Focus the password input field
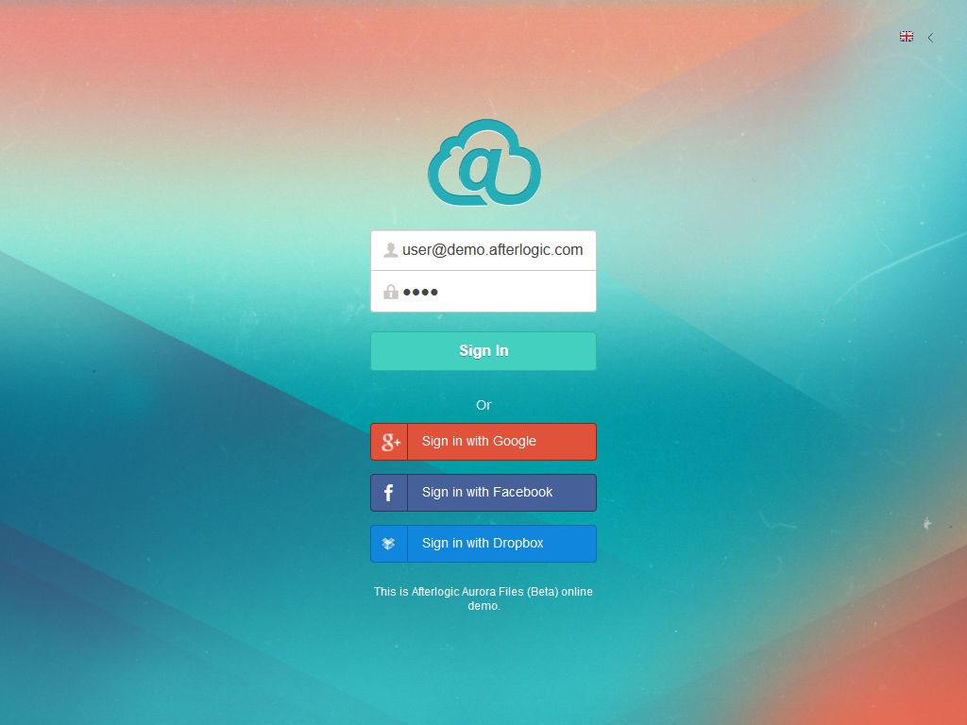967x725 pixels. (x=491, y=291)
